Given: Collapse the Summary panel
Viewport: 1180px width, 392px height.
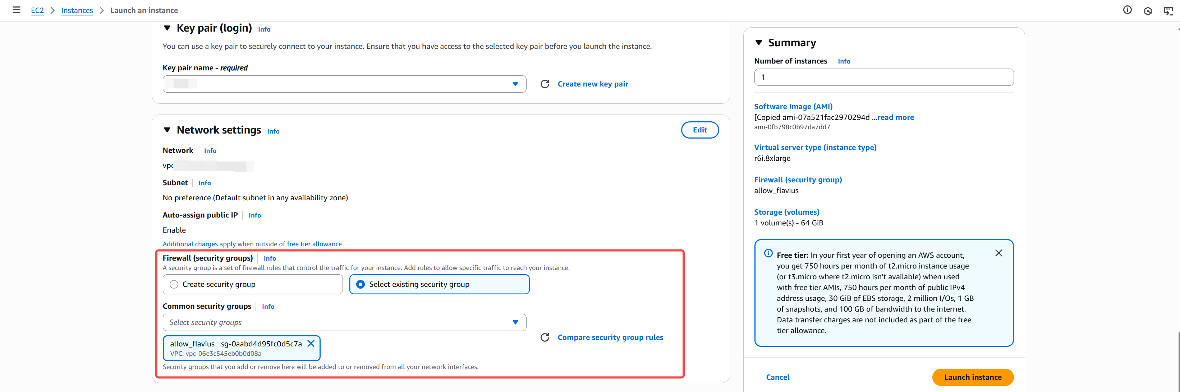Looking at the screenshot, I should tap(758, 43).
